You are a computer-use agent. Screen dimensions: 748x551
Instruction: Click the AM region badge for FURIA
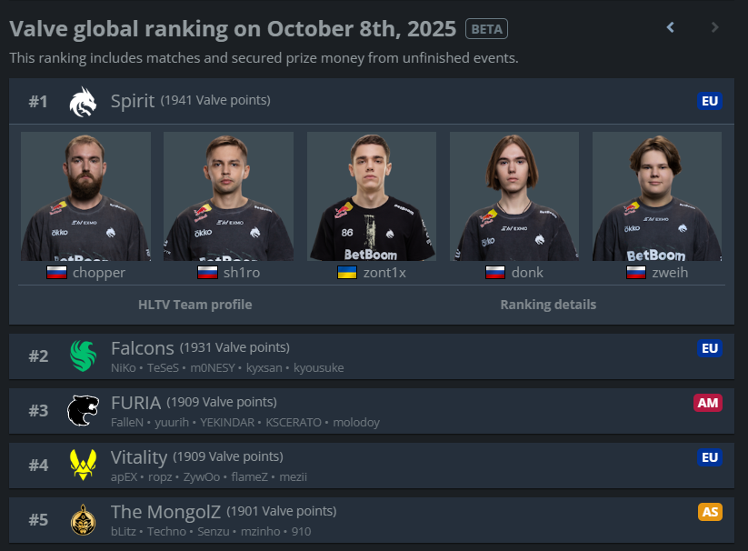[708, 403]
